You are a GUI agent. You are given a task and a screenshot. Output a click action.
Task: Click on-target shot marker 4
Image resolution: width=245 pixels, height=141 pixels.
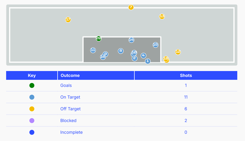[143, 56]
